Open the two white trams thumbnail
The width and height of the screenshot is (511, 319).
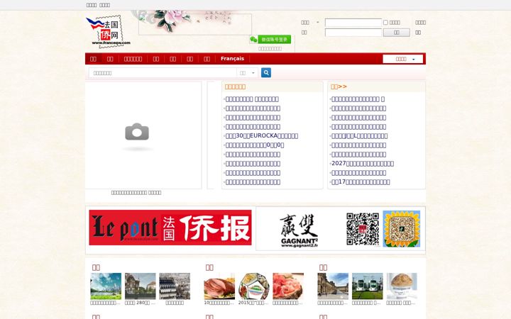[x=368, y=286]
